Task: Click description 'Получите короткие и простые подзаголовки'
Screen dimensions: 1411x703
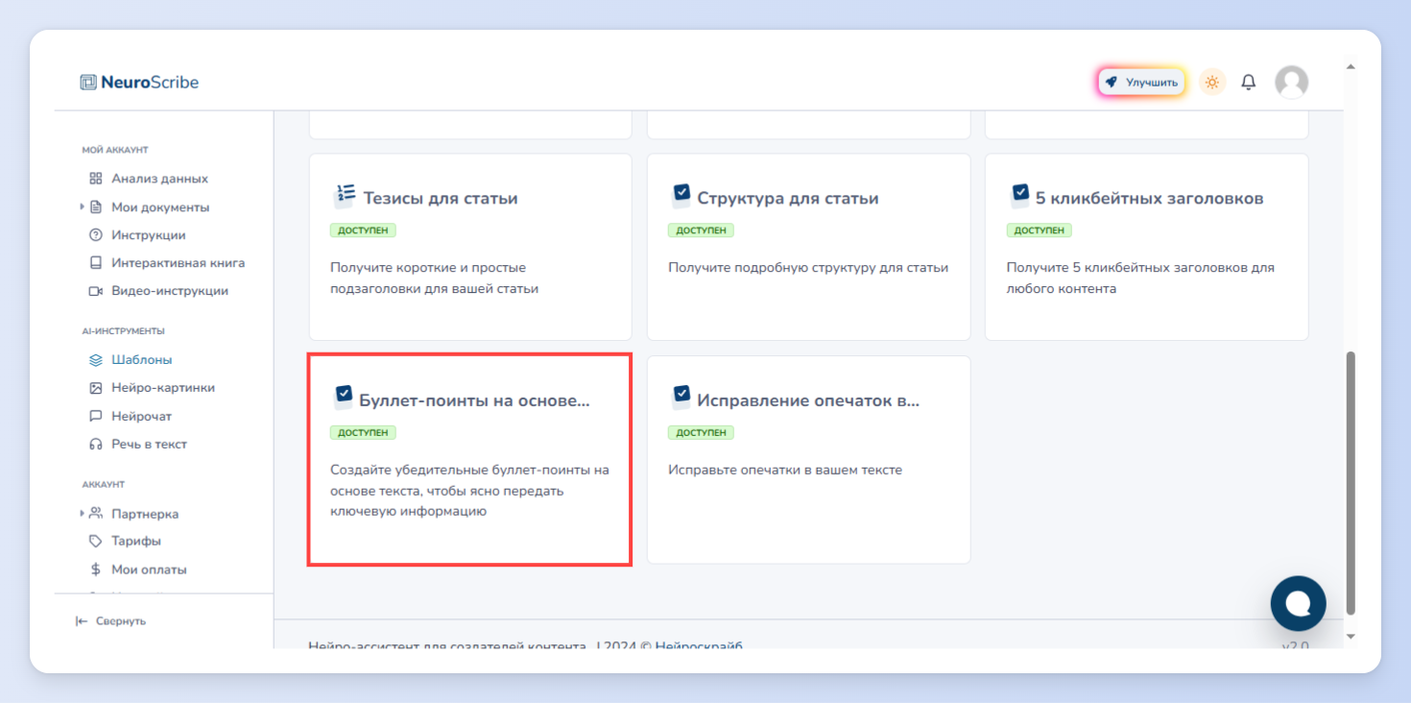Action: (434, 279)
